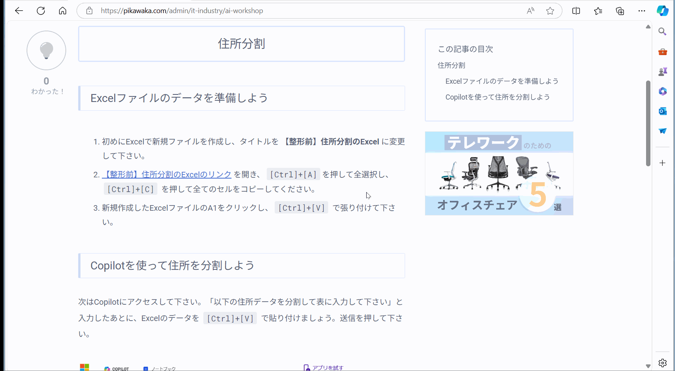Click the vertical scrollbar thumb
The width and height of the screenshot is (675, 371).
(648, 123)
